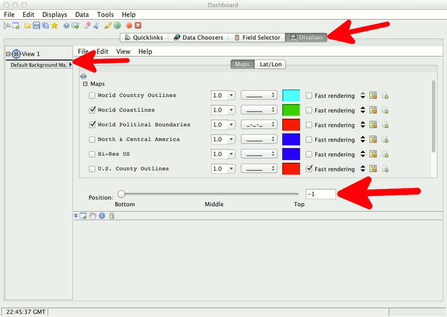Click the trash can icon below Position slider
447x317 pixels.
coord(112,216)
